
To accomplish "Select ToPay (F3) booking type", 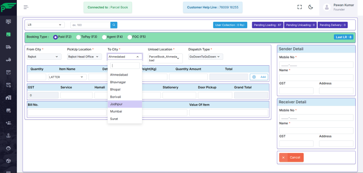I will click(78, 37).
